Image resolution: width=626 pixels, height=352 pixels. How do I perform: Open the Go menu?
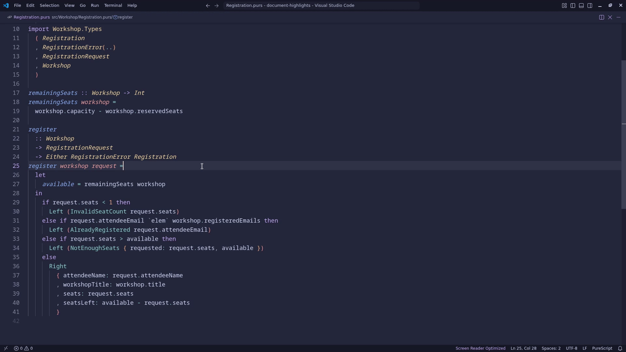(83, 5)
